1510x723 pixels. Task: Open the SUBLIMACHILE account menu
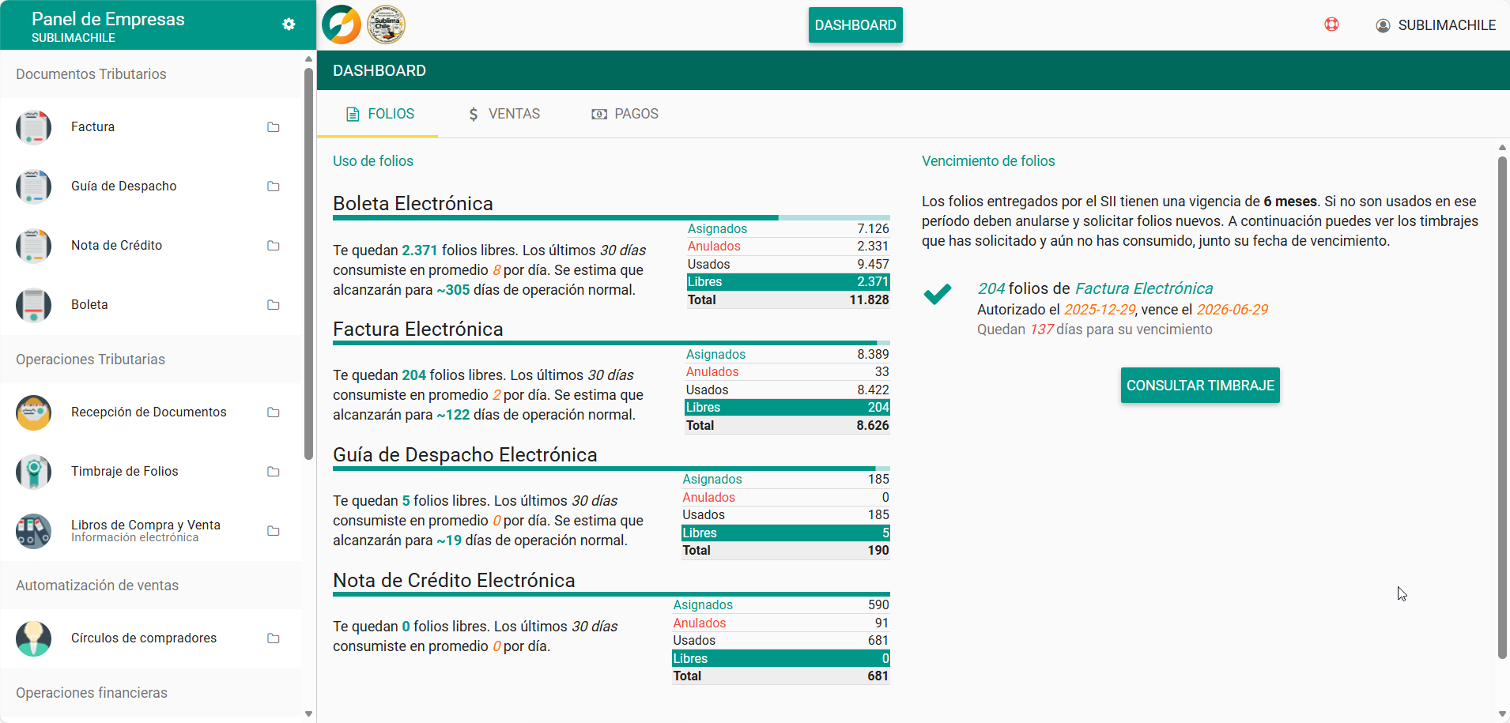1436,24
